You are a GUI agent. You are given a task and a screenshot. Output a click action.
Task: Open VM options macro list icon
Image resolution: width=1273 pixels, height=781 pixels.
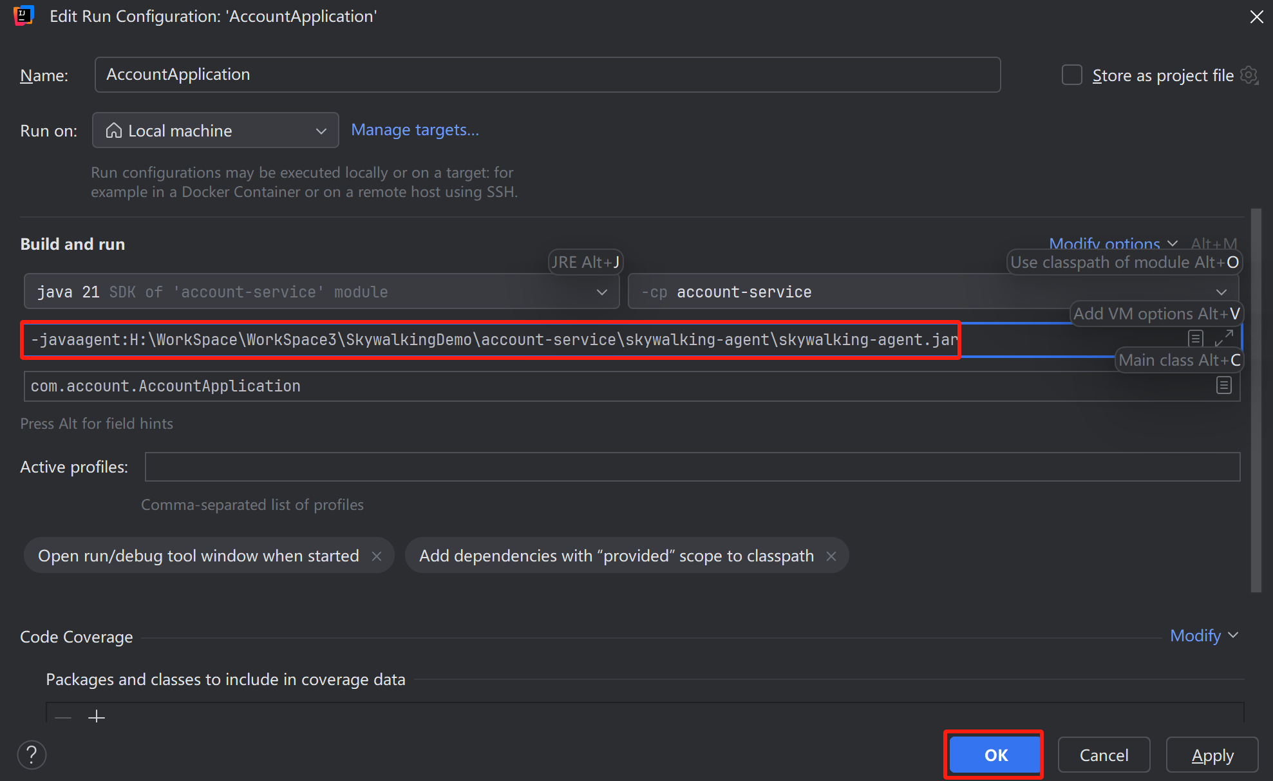(x=1196, y=338)
